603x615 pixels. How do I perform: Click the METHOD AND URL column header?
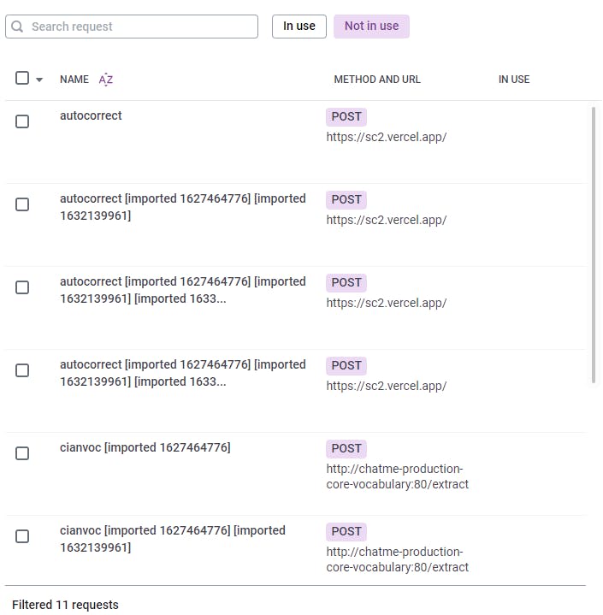pyautogui.click(x=377, y=80)
